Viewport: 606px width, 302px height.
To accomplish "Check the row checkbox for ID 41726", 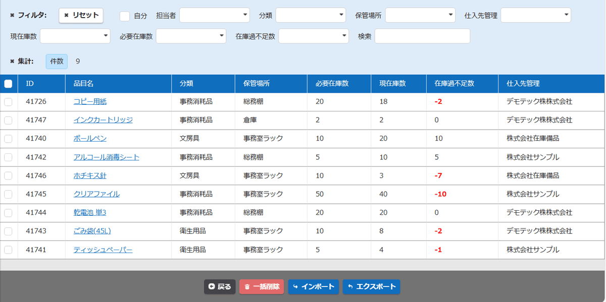I will point(8,102).
